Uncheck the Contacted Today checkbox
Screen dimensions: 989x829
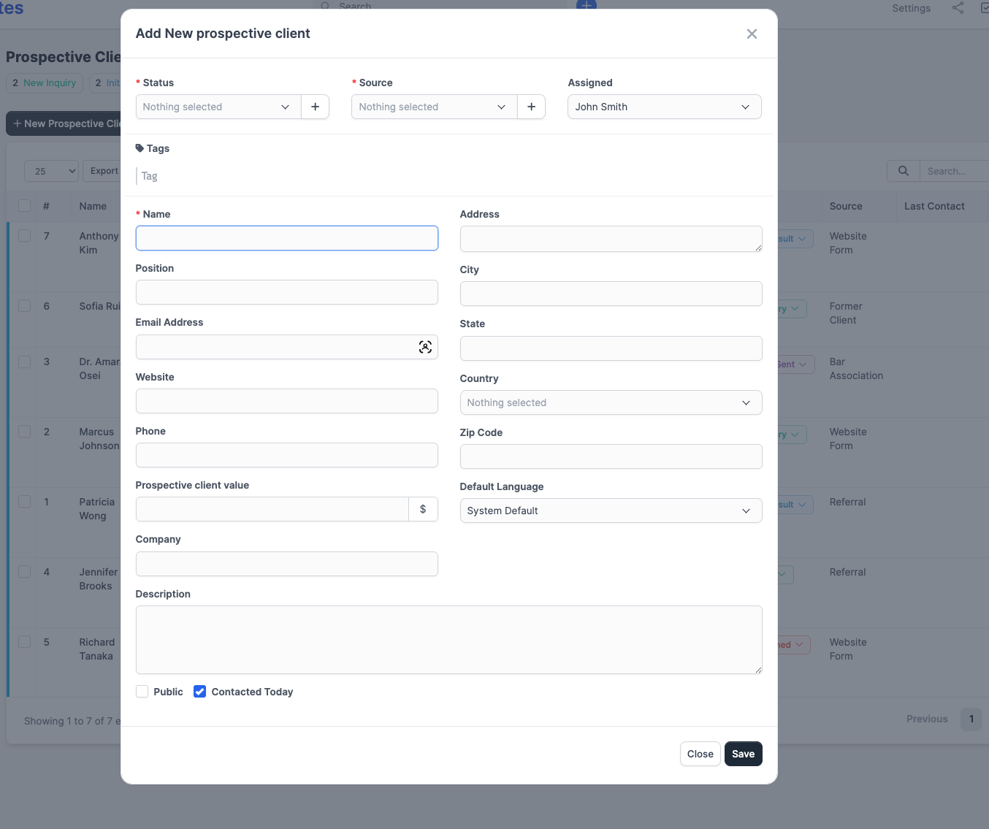click(x=199, y=692)
